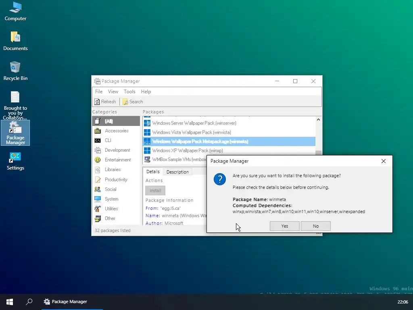Click the greyed Install button

click(x=155, y=191)
